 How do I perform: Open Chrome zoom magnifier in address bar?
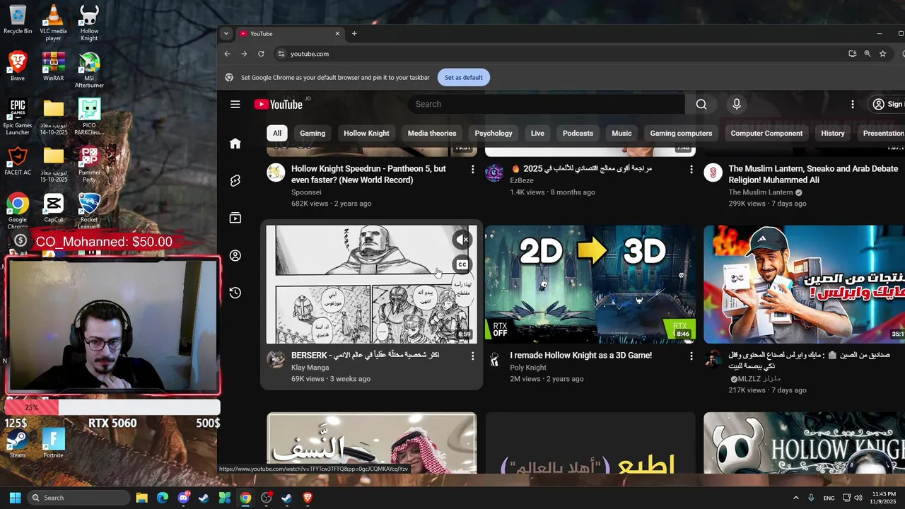868,54
